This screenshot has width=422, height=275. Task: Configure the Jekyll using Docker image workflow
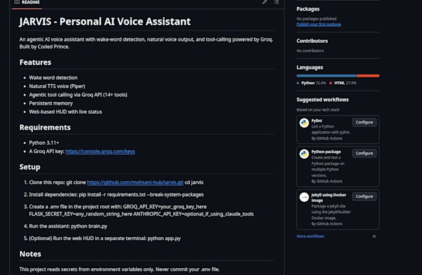coord(364,196)
